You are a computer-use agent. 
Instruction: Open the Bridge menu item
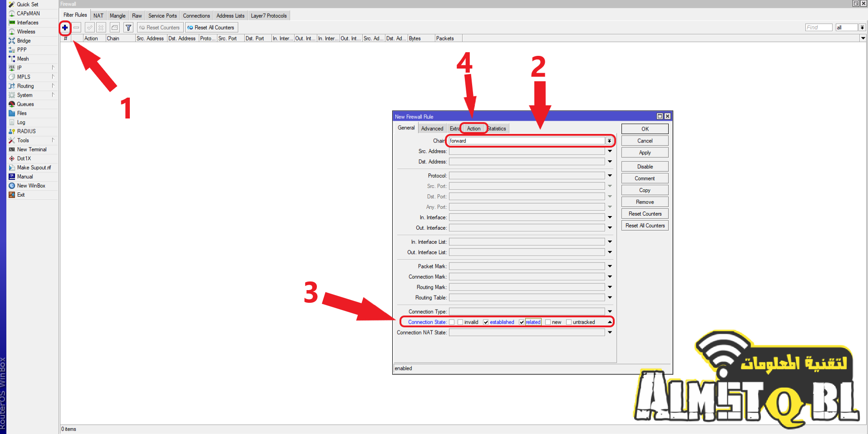point(24,41)
